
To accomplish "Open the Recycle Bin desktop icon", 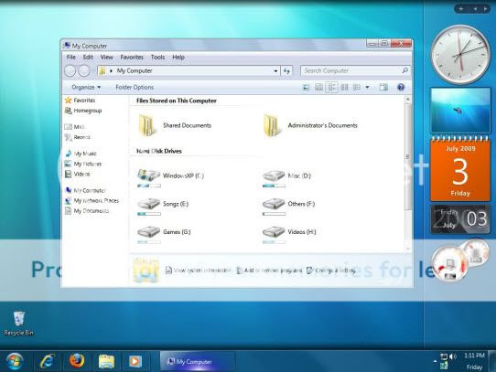I will [18, 323].
